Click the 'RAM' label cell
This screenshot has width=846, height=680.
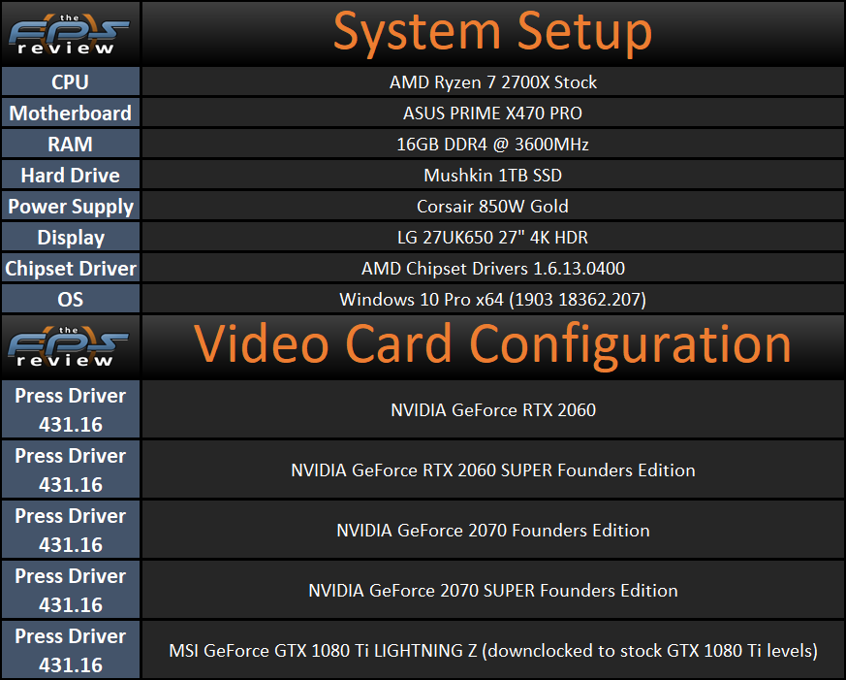point(71,144)
